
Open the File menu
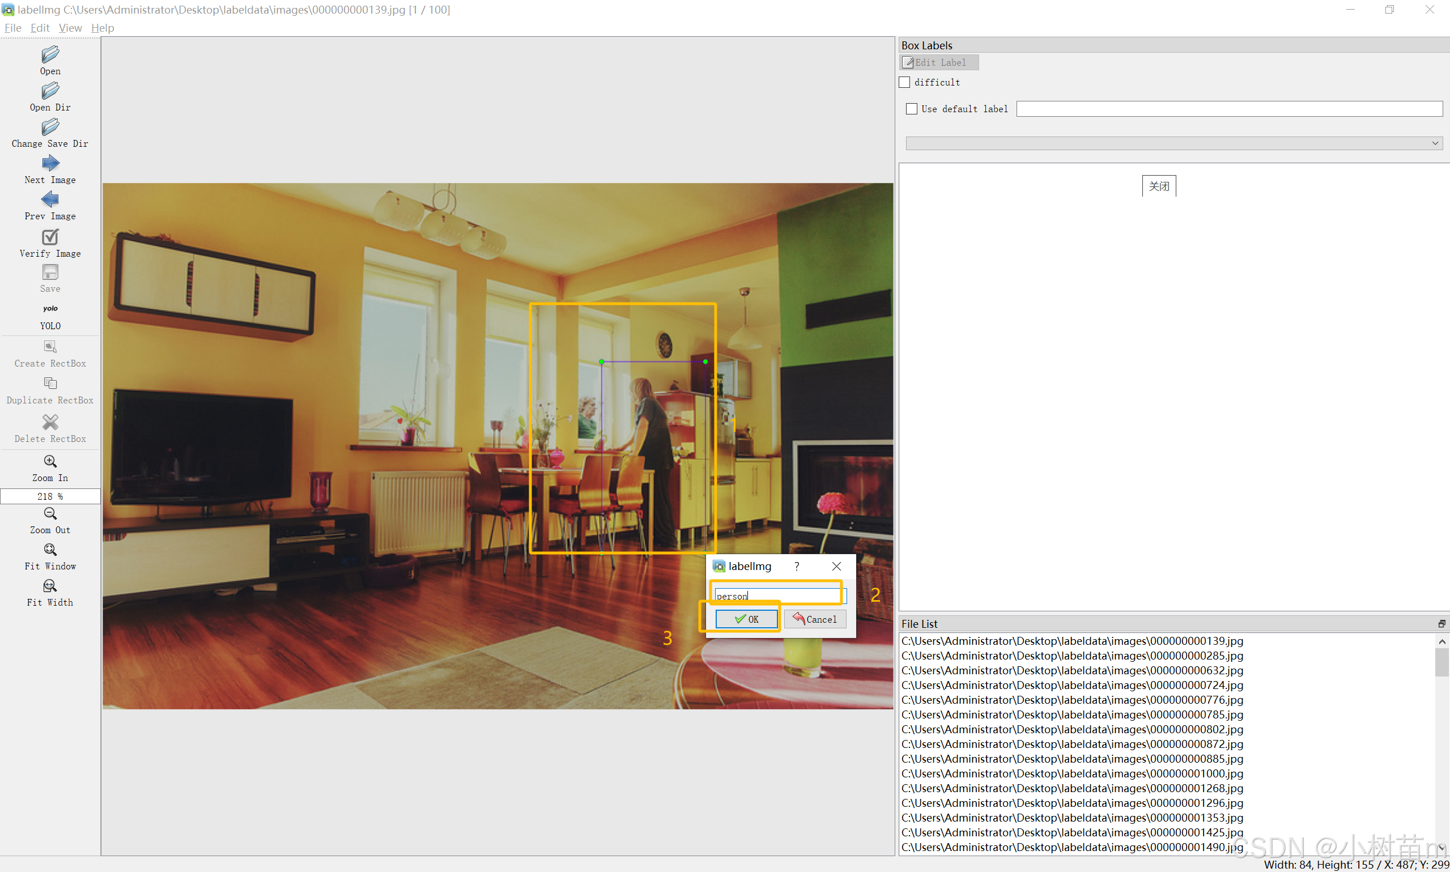coord(12,28)
